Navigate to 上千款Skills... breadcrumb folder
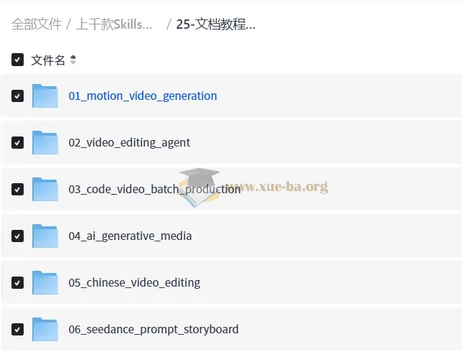This screenshot has height=352, width=462. tap(114, 24)
